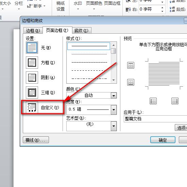The image size is (187, 187).
Task: Toggle the right border button in preview
Action: 175,101
